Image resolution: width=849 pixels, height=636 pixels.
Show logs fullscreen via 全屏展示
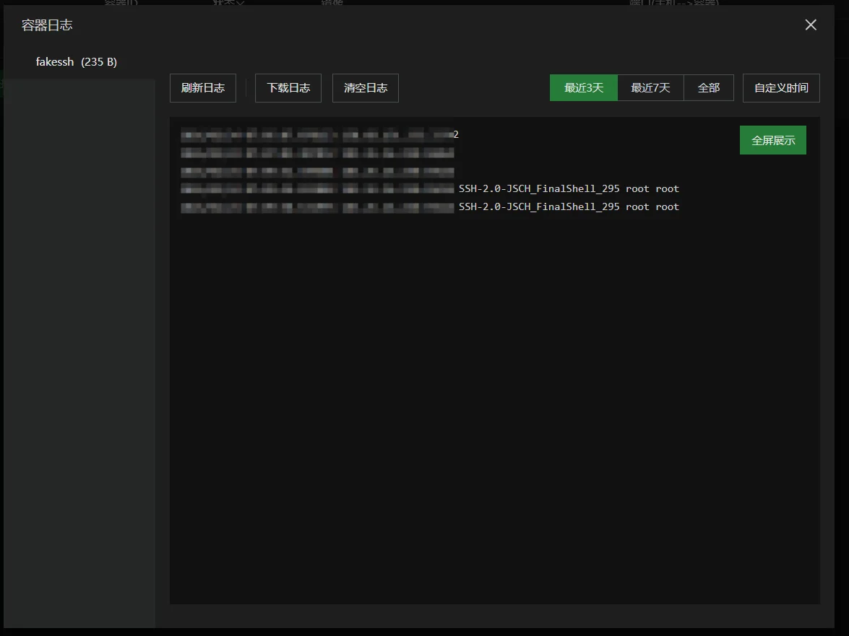pyautogui.click(x=772, y=141)
